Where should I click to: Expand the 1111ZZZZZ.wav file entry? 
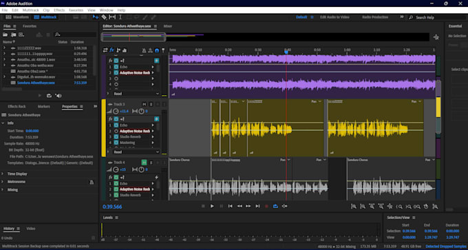[4, 48]
